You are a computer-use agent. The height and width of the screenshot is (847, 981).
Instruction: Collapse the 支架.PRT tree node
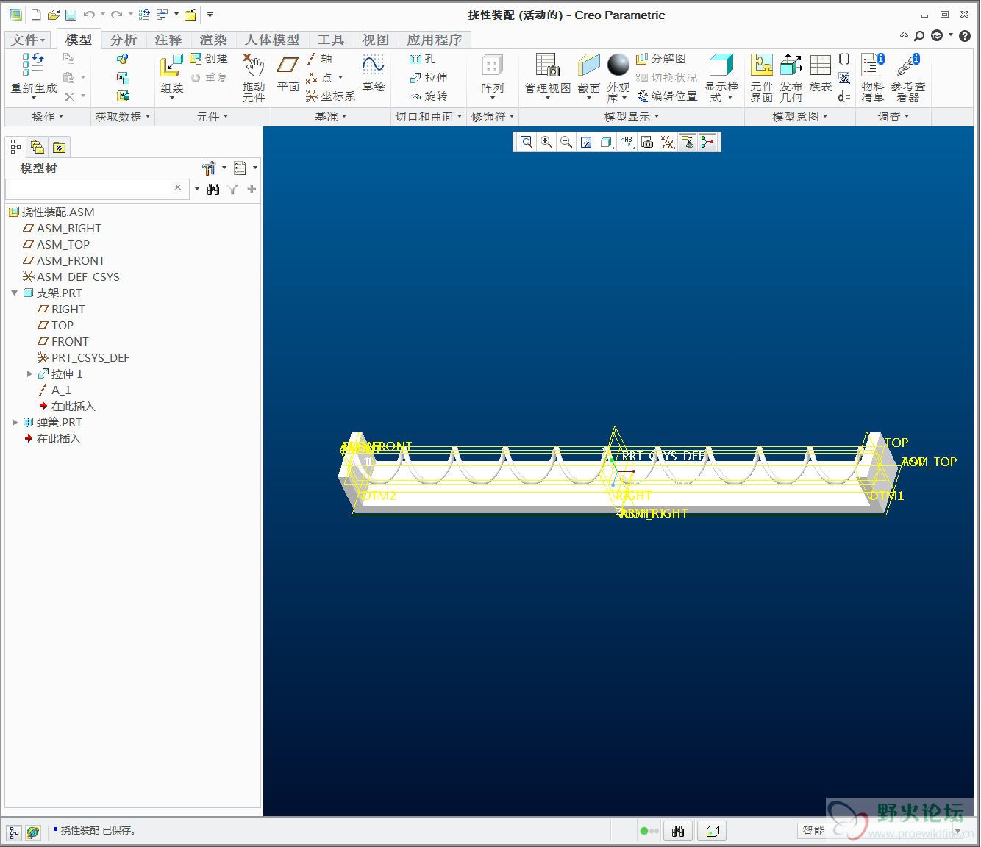pyautogui.click(x=15, y=293)
